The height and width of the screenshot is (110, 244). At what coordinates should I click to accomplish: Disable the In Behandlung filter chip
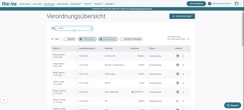click(87, 39)
